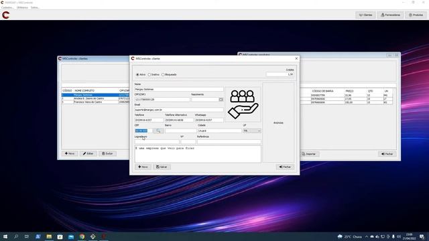Screen dimensions: 429x241
Task: Click the Nascimento date field
Action: [205, 100]
